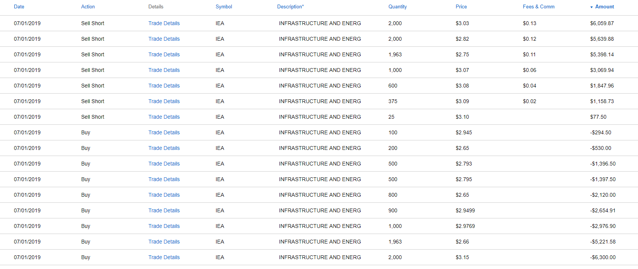View Trade Details for 1,963 shares sold short
638x269 pixels.
click(x=164, y=54)
